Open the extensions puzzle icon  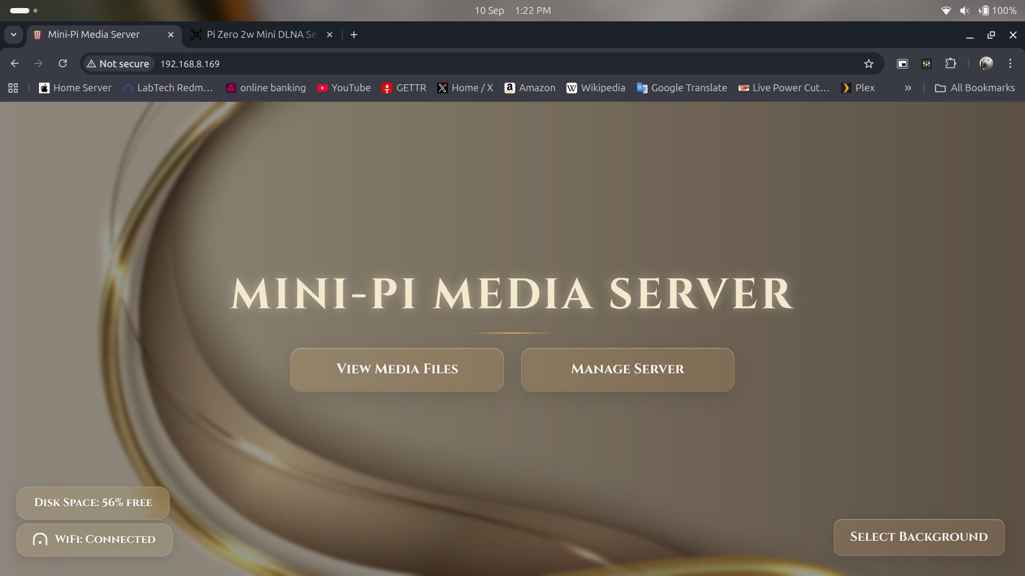point(951,63)
